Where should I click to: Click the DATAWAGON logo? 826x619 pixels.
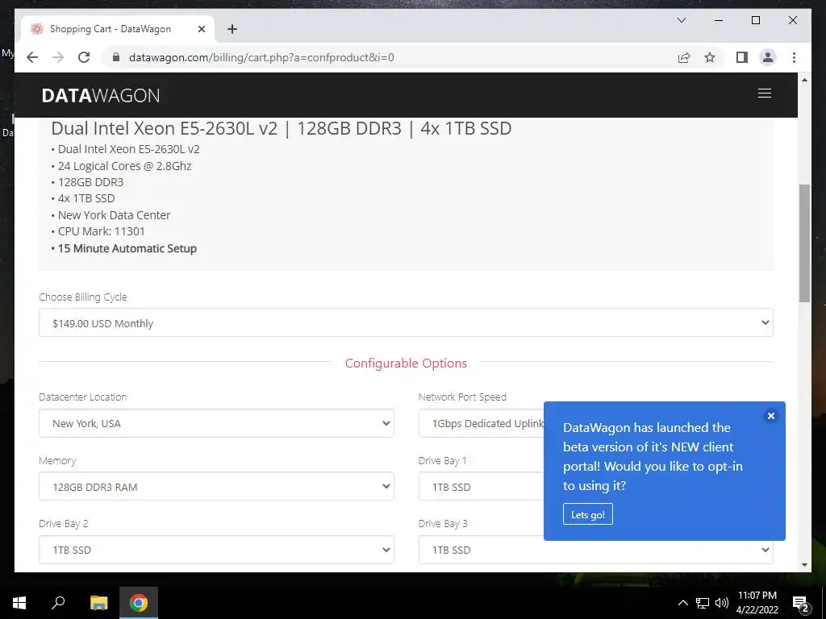pos(101,95)
